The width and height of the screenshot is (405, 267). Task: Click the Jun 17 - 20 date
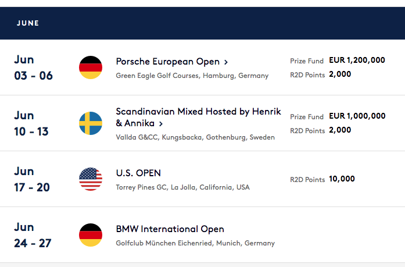pos(32,179)
